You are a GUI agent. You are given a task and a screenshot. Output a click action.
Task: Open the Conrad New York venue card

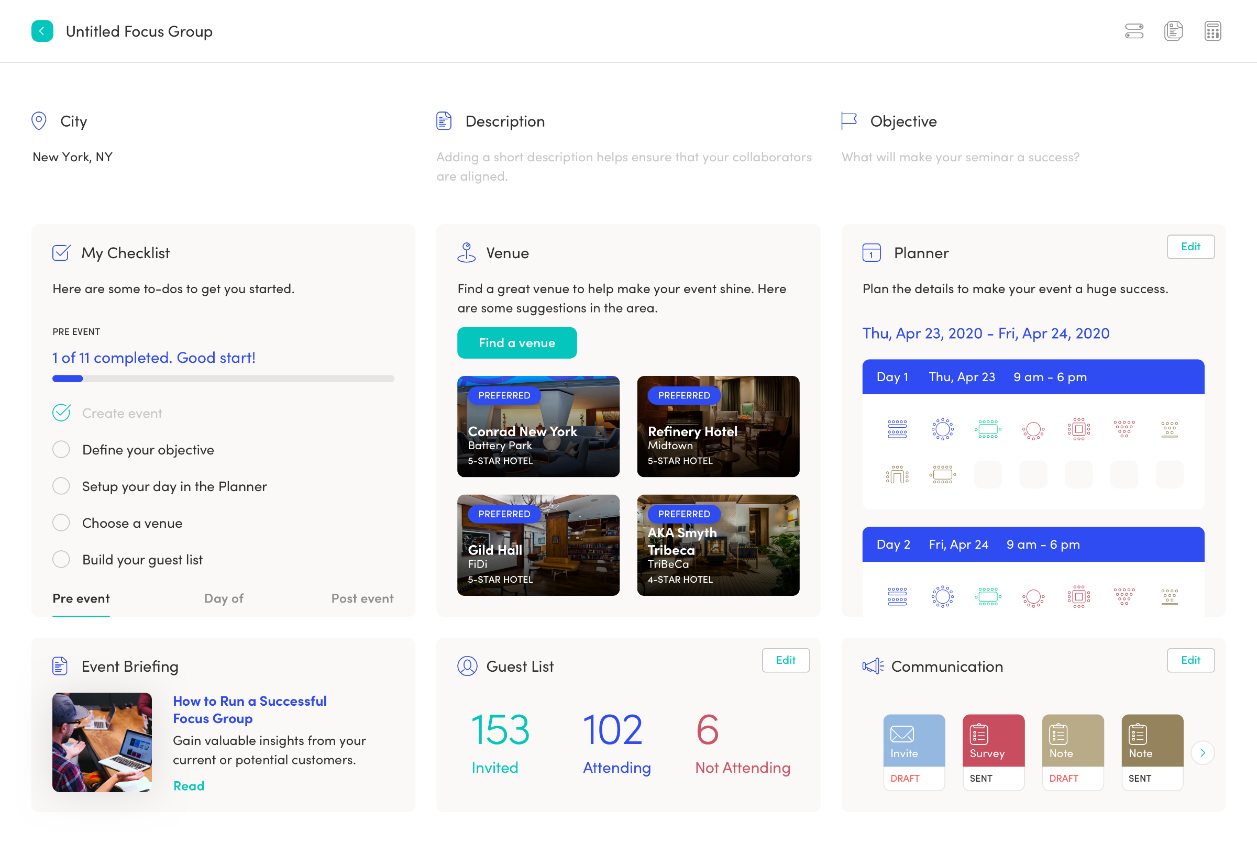[x=538, y=426]
